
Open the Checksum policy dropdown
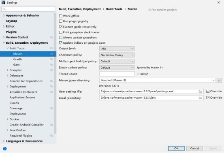point(117,55)
